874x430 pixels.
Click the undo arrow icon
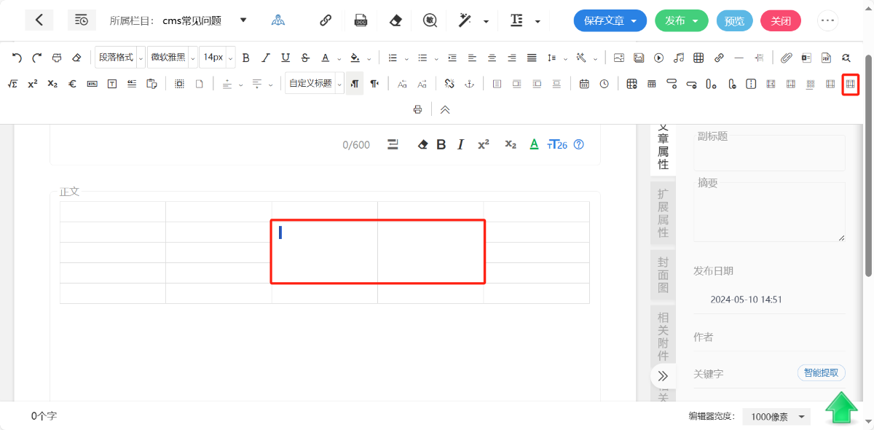[x=17, y=58]
